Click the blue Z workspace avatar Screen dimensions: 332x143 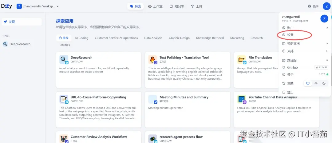[19, 6]
